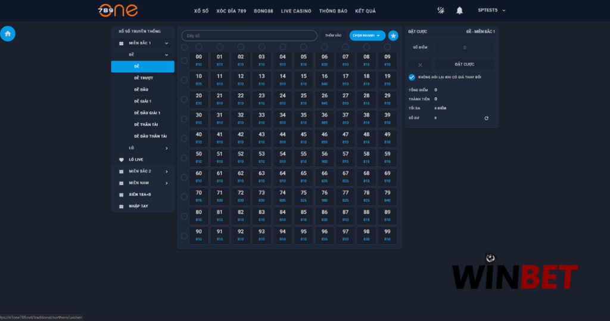Collapse Miền Bắc 1 using its chevron

click(x=167, y=43)
